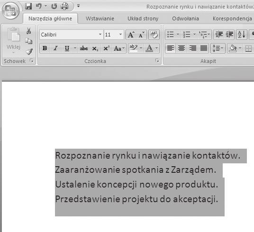Viewport: 254px width, 232px height.
Task: Click the Wklej paste button
Action: [x=13, y=40]
